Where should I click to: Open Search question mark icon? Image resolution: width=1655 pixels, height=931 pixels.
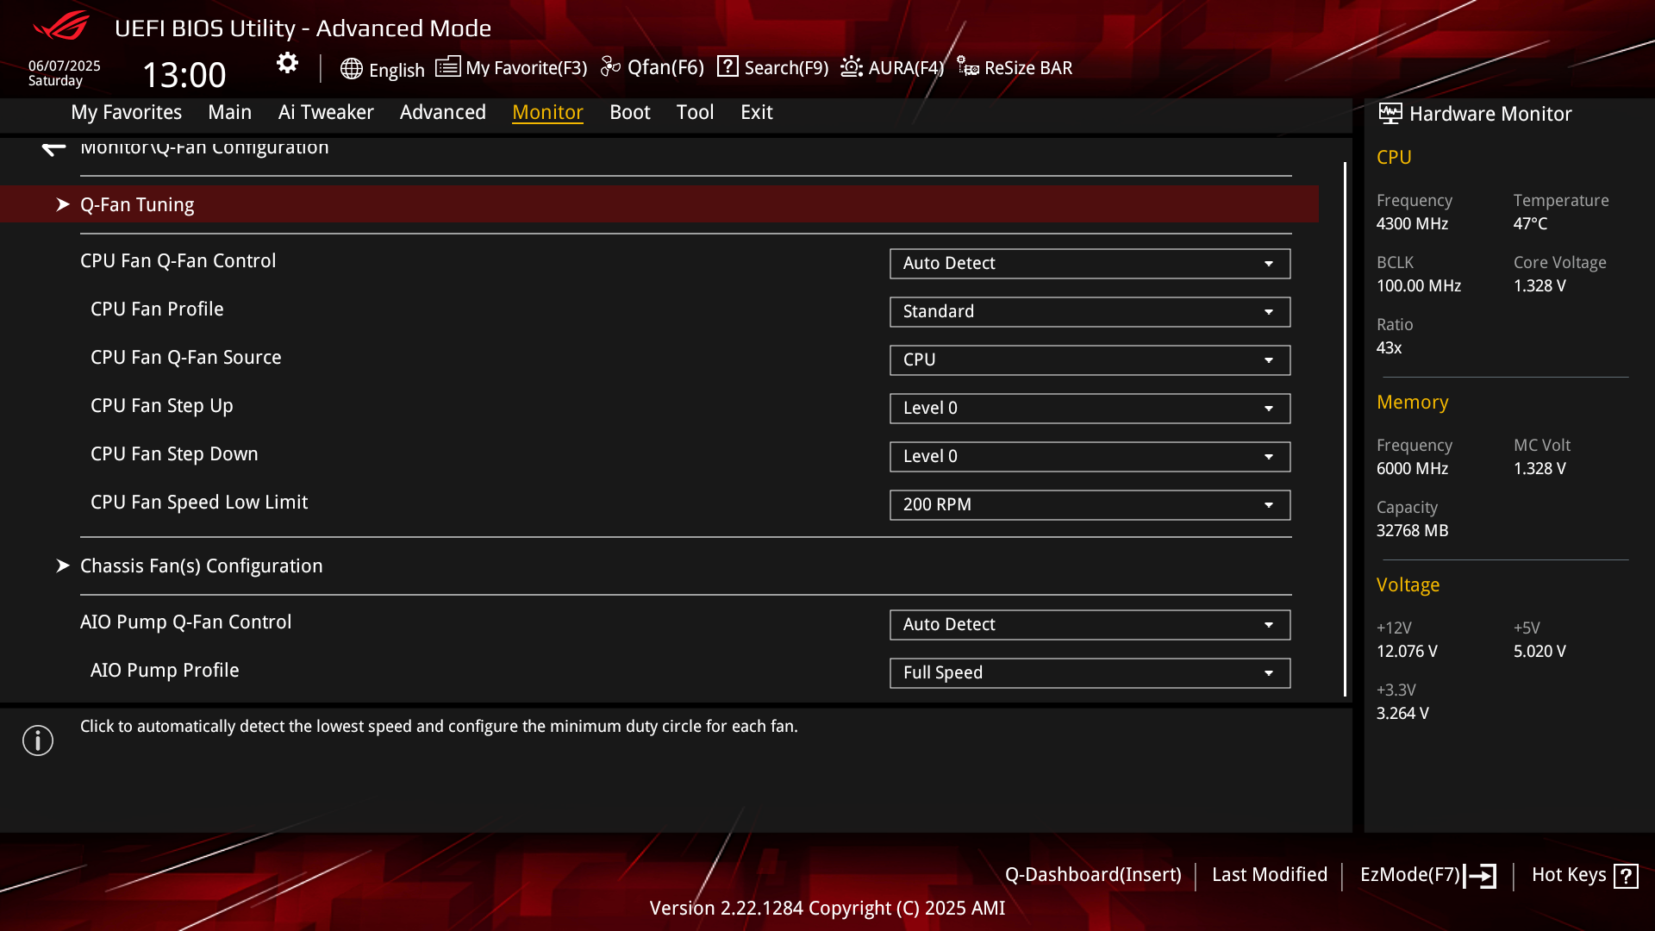(728, 66)
